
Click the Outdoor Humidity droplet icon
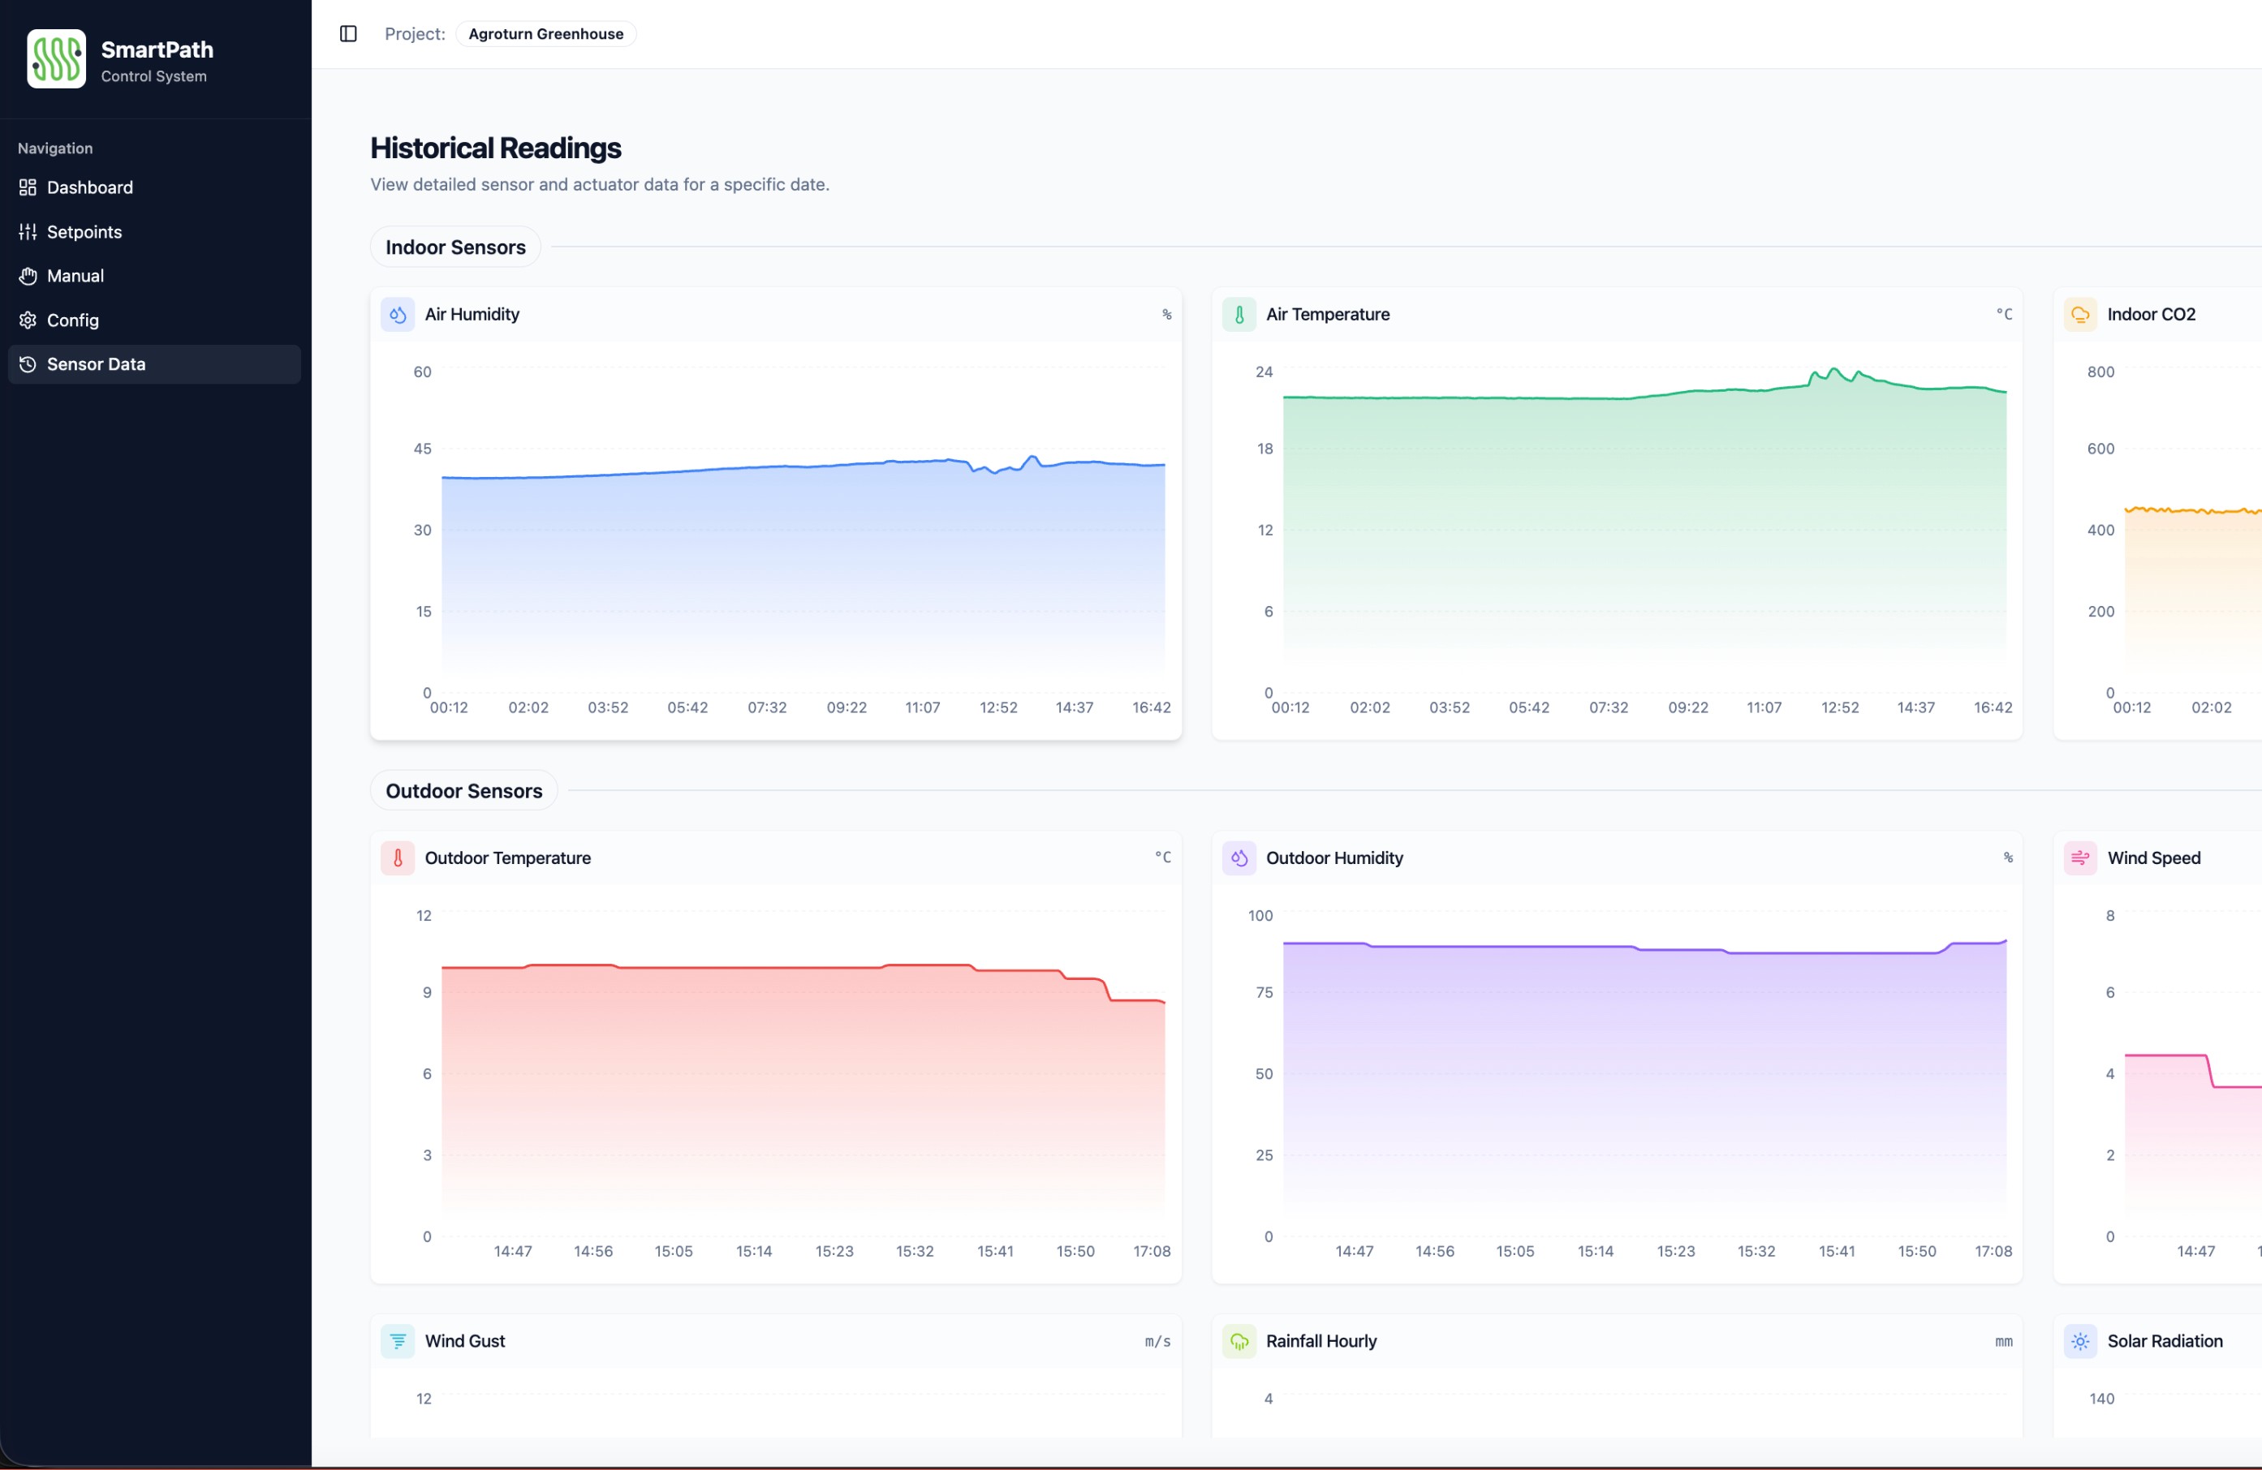click(x=1239, y=858)
